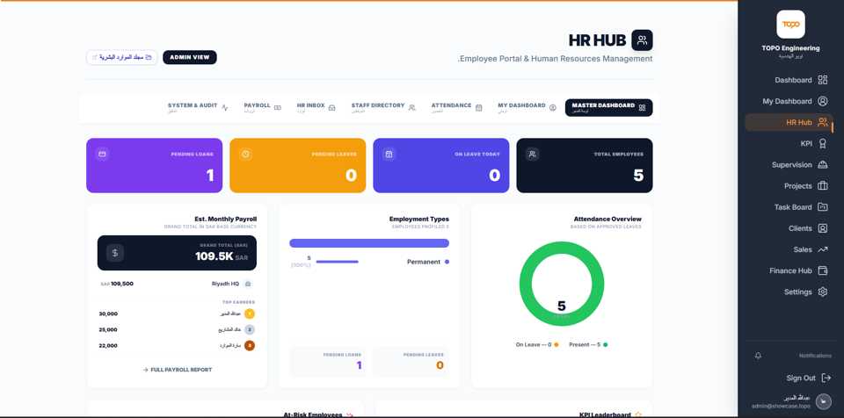Click the TOPO Engineering logo
The width and height of the screenshot is (844, 418).
pyautogui.click(x=790, y=25)
